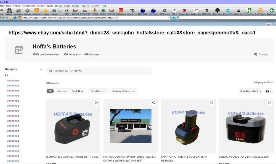The height and width of the screenshot is (164, 276).
Task: Select the All category link
Action: (x=7, y=75)
